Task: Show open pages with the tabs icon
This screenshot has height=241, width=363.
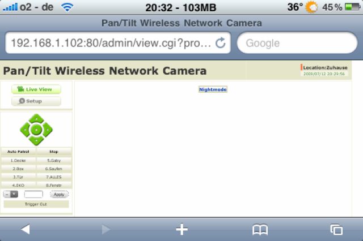Action: coord(336,230)
